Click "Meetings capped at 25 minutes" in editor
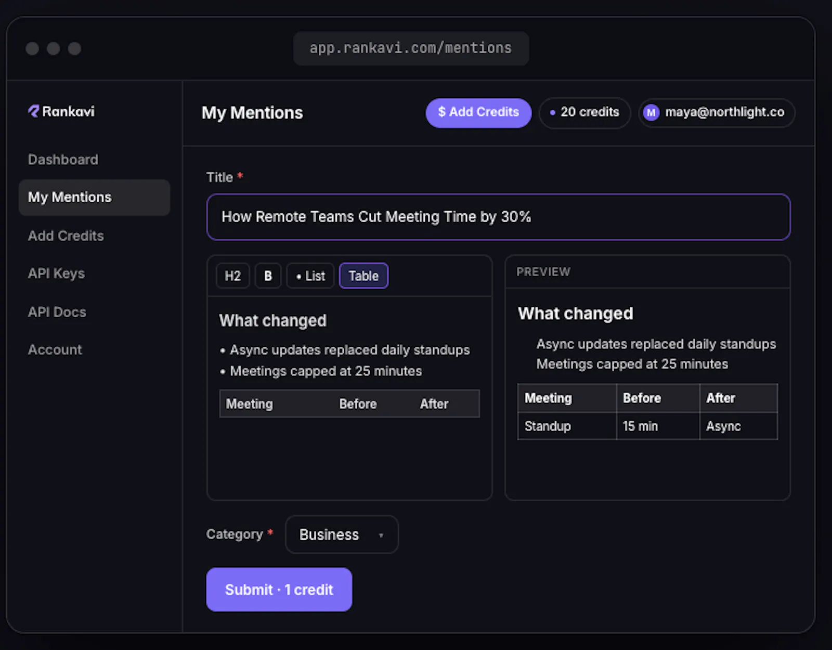Viewport: 832px width, 650px height. click(x=326, y=371)
